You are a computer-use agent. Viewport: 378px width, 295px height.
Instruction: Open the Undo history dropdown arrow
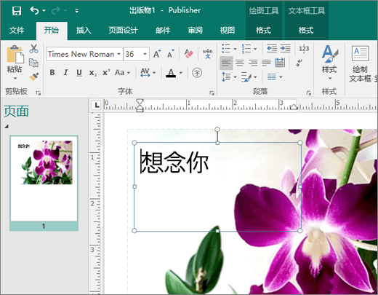tap(44, 11)
